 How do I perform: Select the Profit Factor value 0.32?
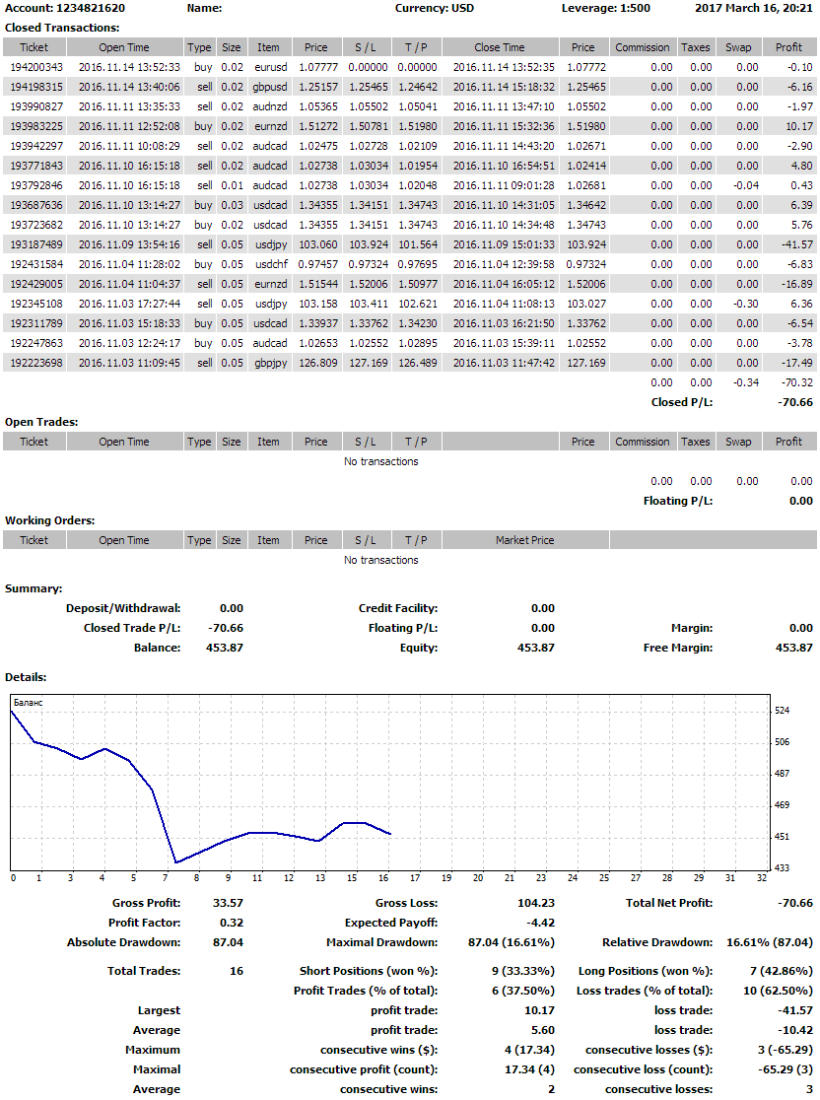coord(231,923)
